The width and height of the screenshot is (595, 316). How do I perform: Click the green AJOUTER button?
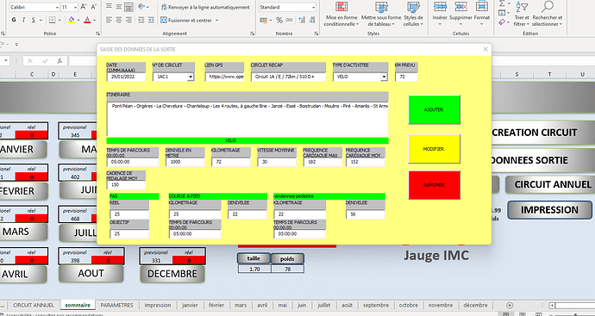coord(434,110)
